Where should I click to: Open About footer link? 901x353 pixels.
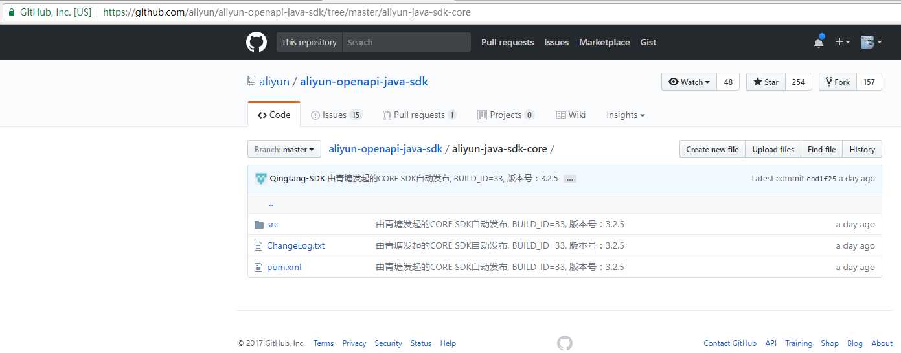[x=882, y=343]
